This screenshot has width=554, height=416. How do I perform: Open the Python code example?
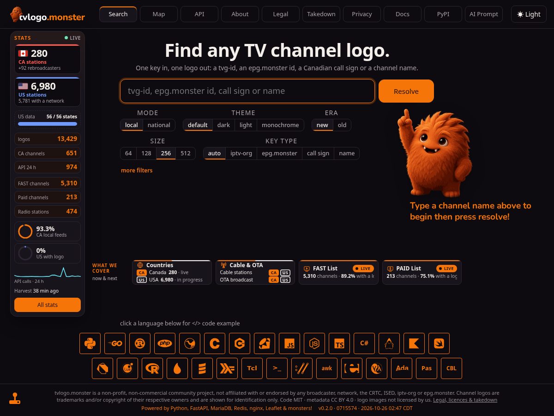pyautogui.click(x=90, y=343)
